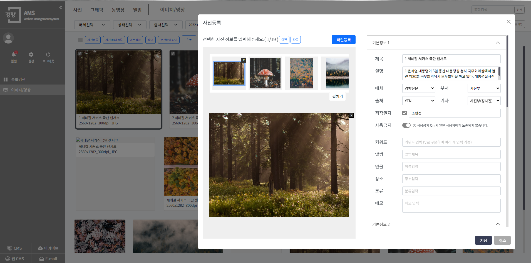Viewport: 531px width, 263px height.
Task: Select the mushroom thumbnail in the strip
Action: coord(265,73)
